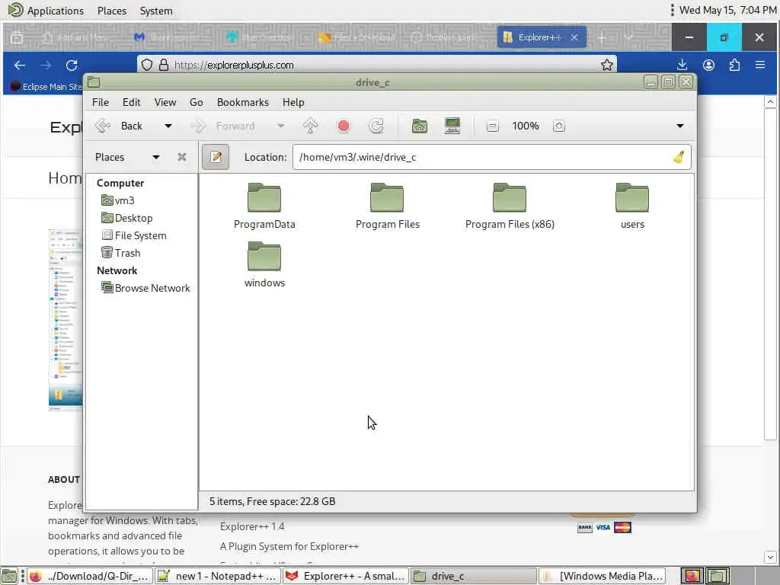The width and height of the screenshot is (780, 585).
Task: Open the Bookmarks menu
Action: pos(243,102)
